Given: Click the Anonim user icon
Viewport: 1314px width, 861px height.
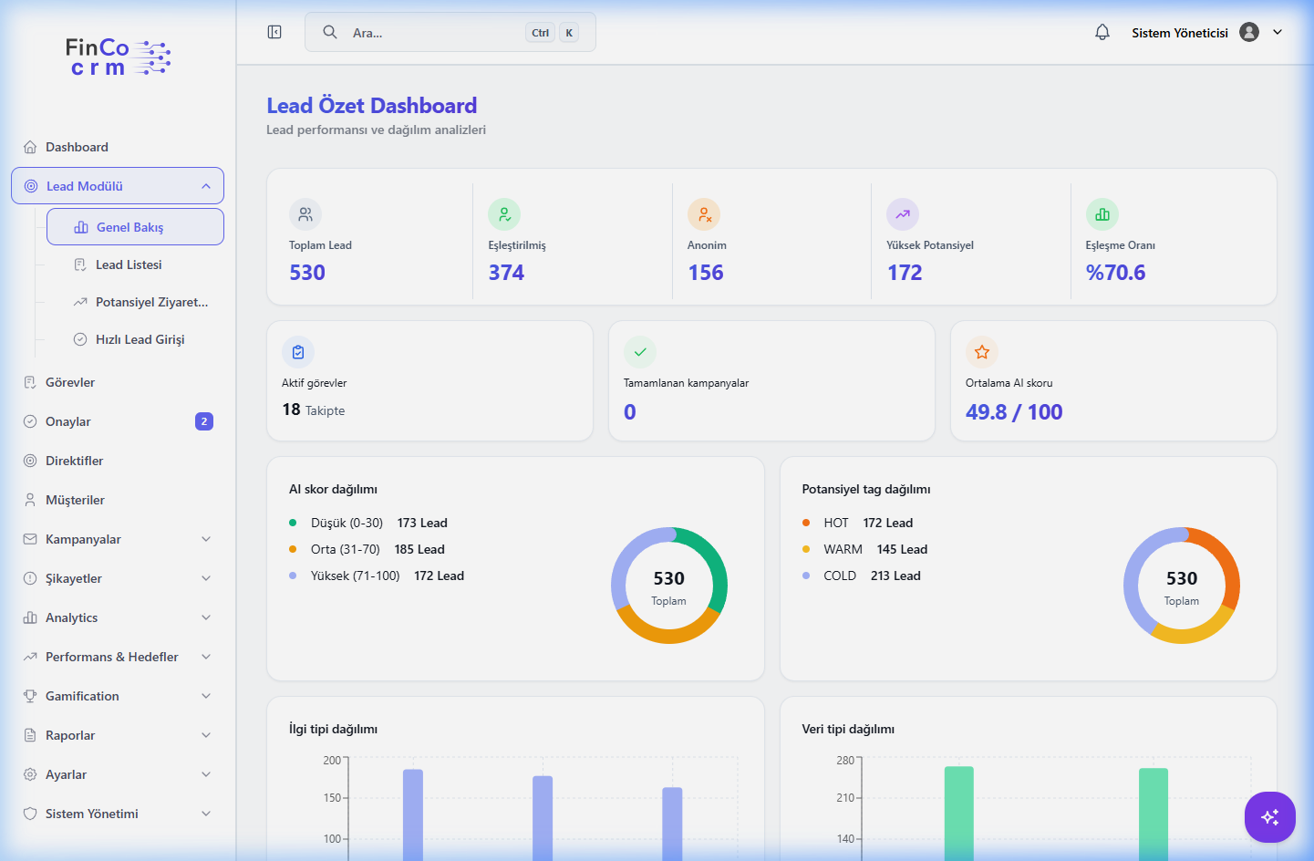Looking at the screenshot, I should pyautogui.click(x=704, y=214).
